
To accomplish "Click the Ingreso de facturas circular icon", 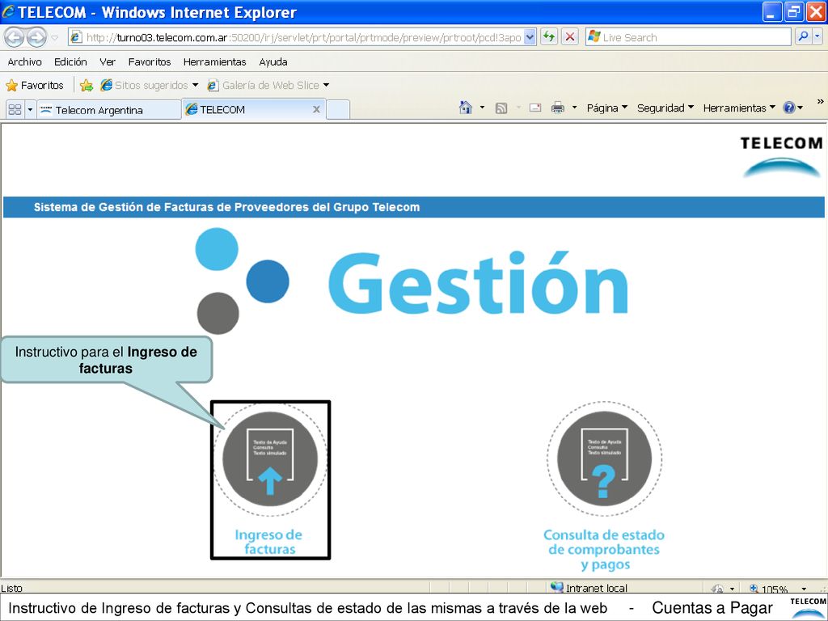I will coord(270,458).
